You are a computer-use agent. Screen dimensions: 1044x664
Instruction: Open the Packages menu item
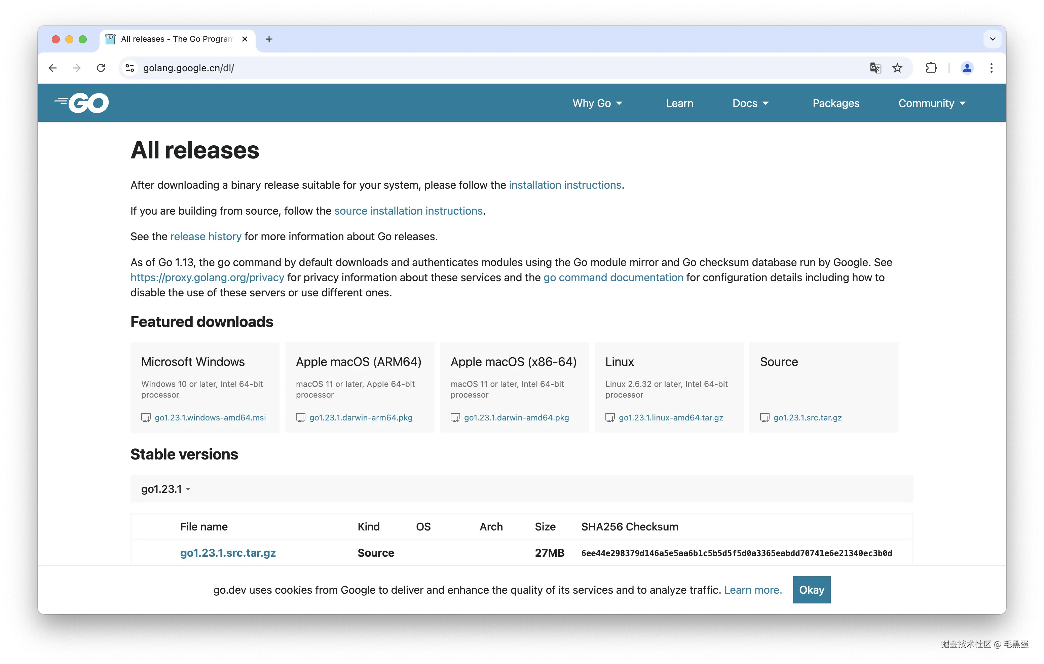[835, 103]
